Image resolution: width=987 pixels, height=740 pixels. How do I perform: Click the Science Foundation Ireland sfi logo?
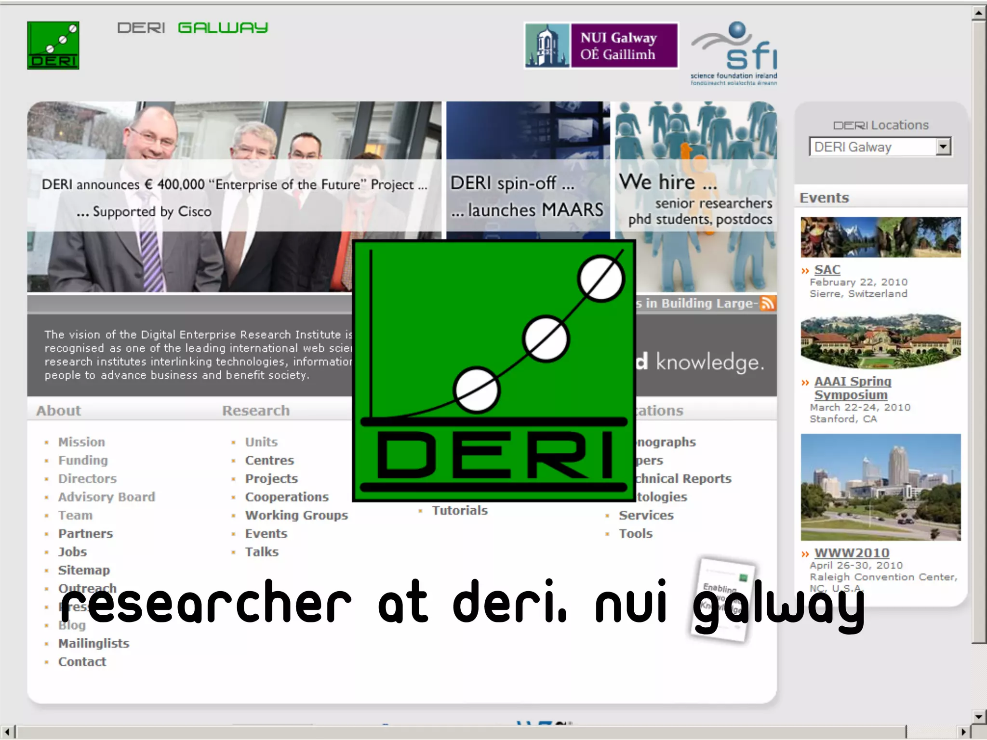coord(734,53)
